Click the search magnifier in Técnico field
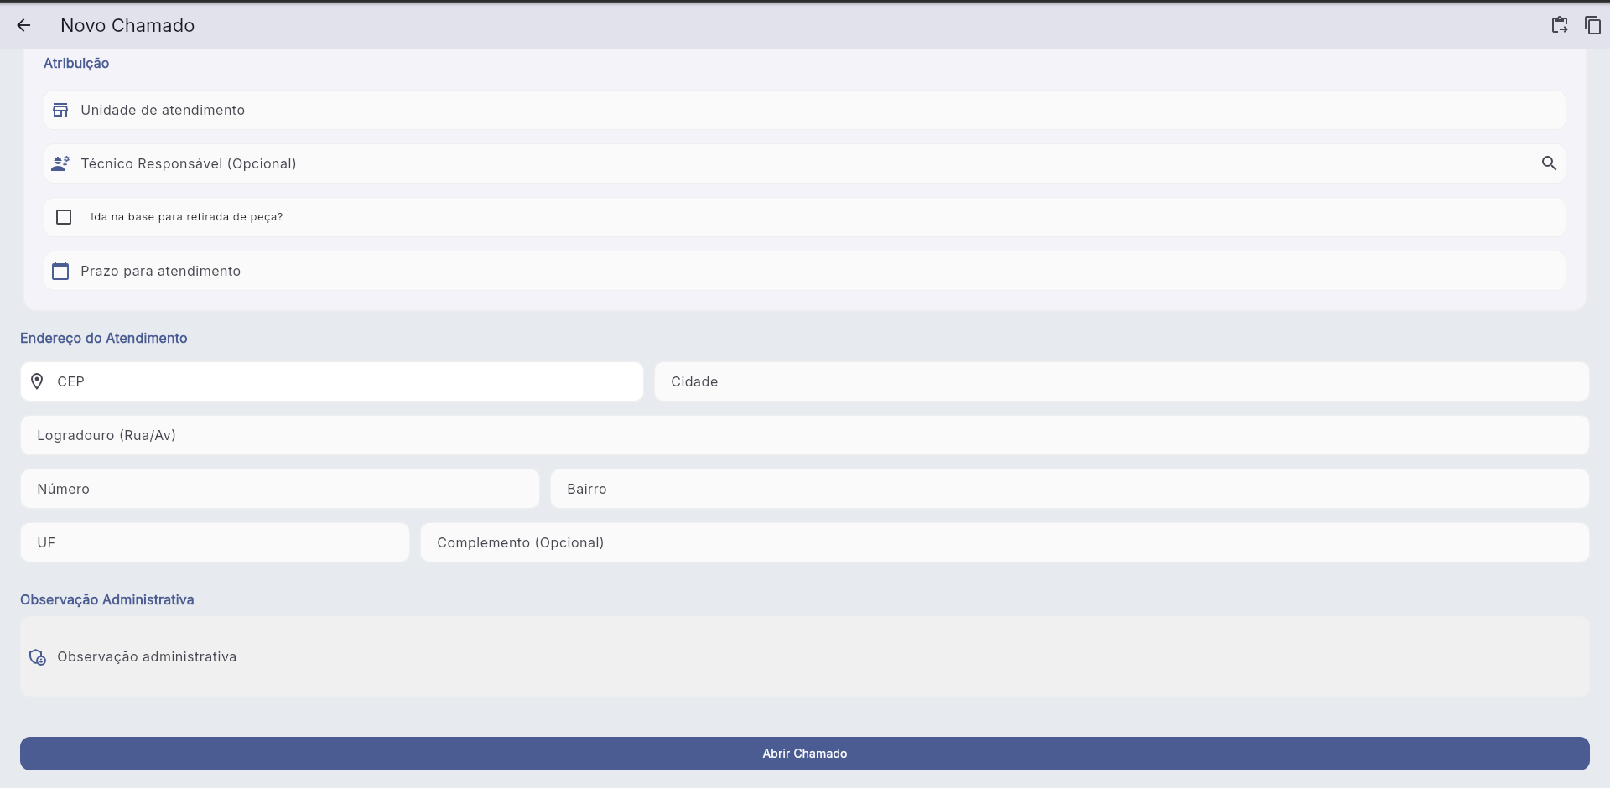 coord(1548,163)
